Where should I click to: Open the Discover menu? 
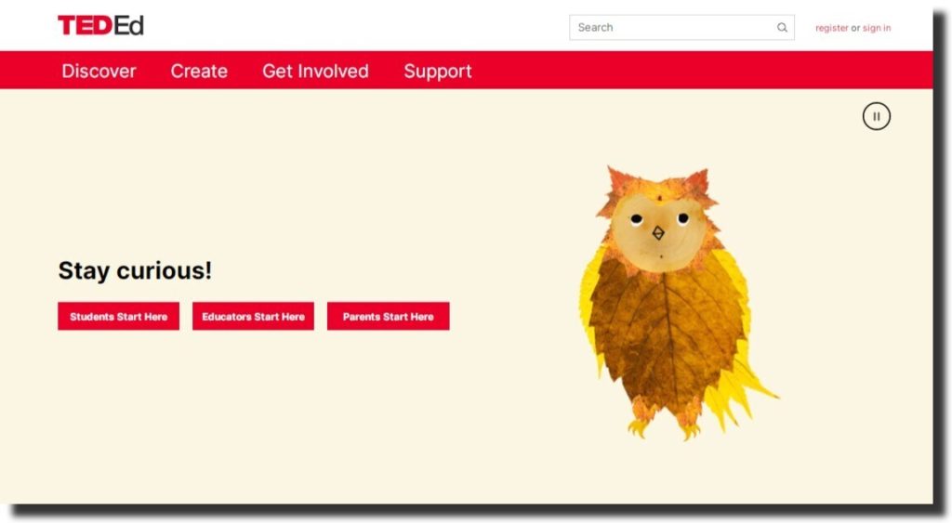point(99,72)
